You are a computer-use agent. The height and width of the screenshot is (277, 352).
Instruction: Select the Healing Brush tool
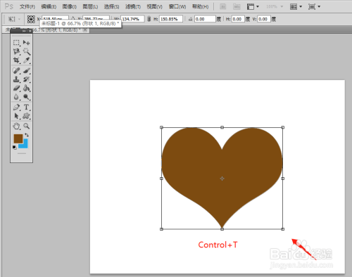pos(16,70)
